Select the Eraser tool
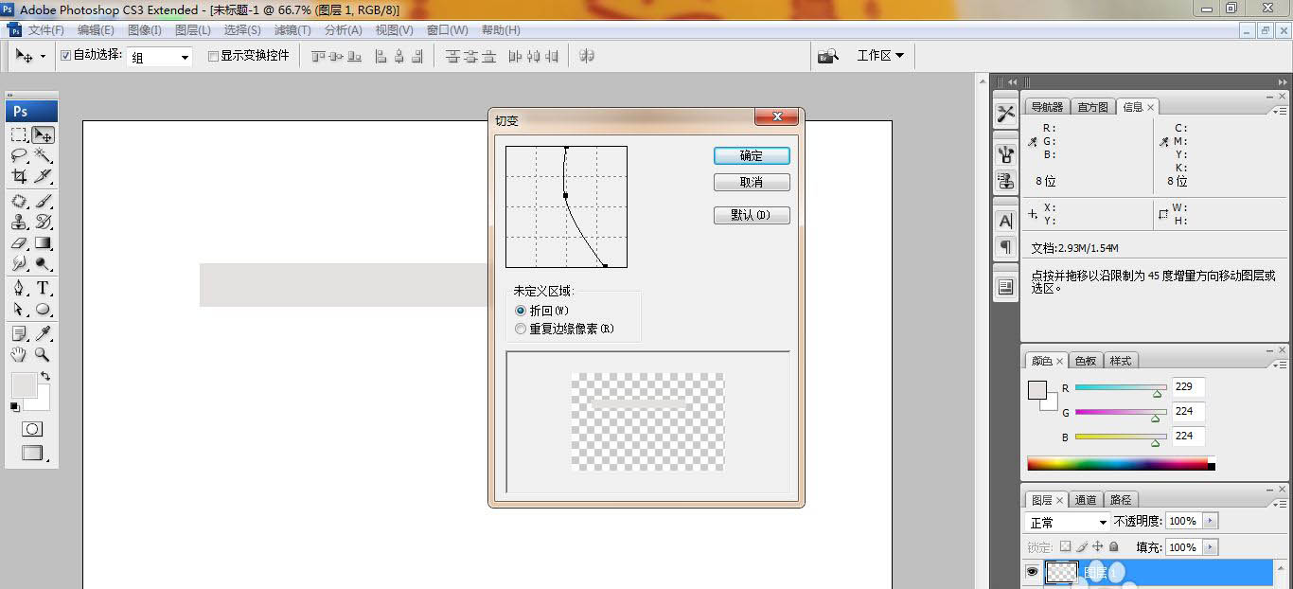1293x589 pixels. click(19, 242)
